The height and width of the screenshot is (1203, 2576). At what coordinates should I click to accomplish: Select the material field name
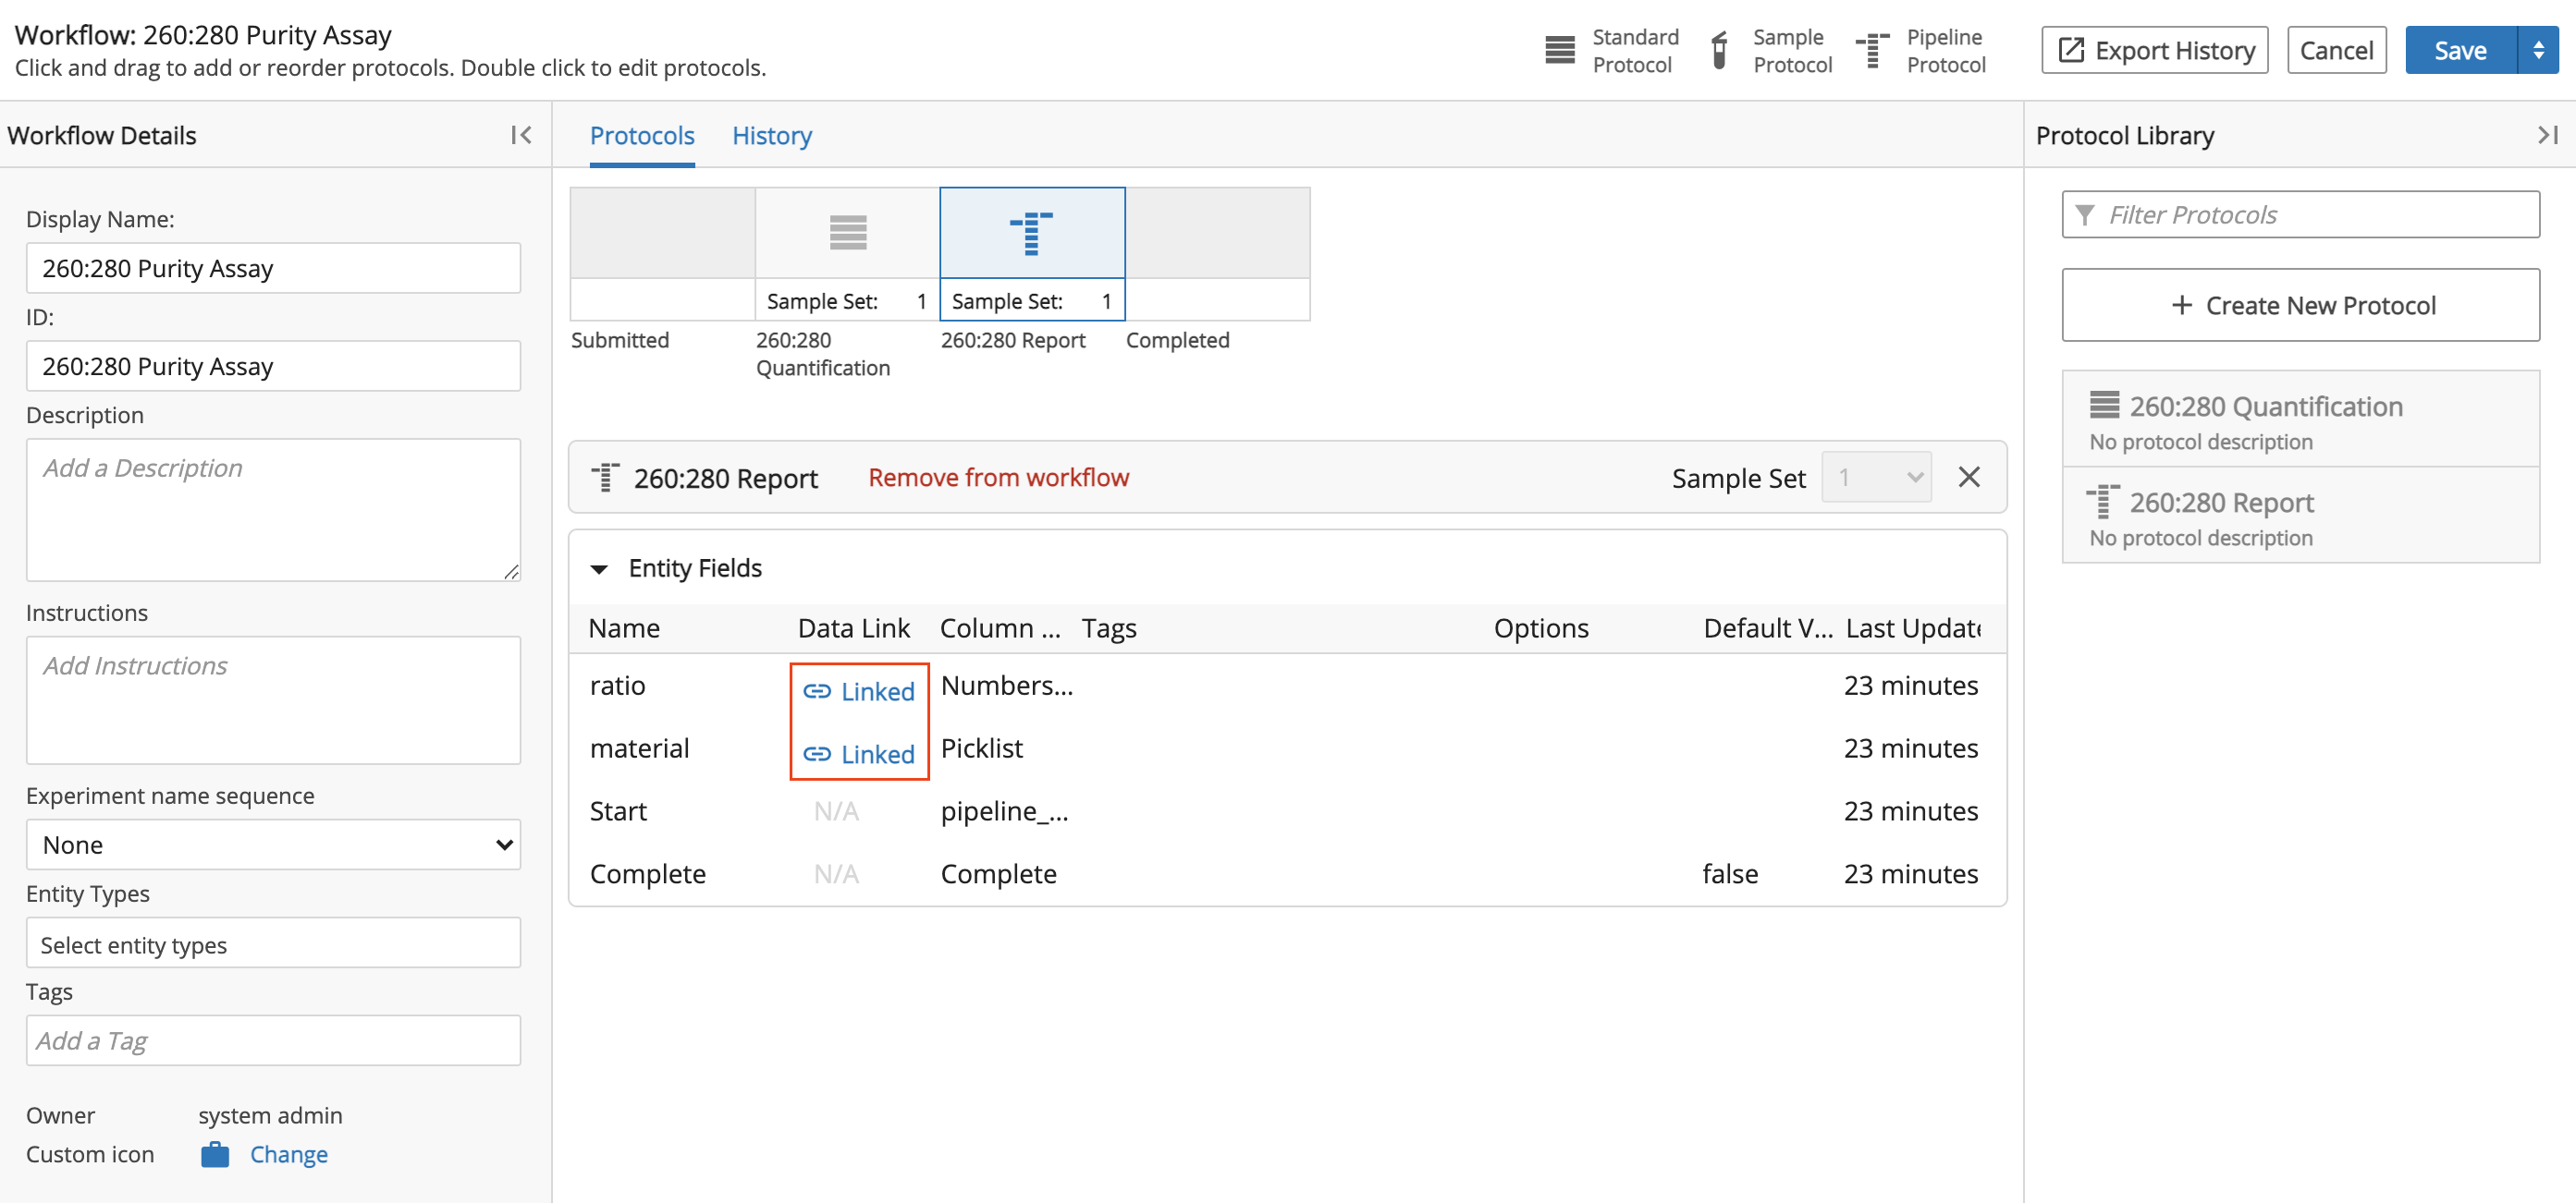(639, 748)
